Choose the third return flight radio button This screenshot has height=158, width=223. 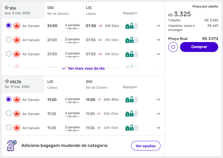9,128
